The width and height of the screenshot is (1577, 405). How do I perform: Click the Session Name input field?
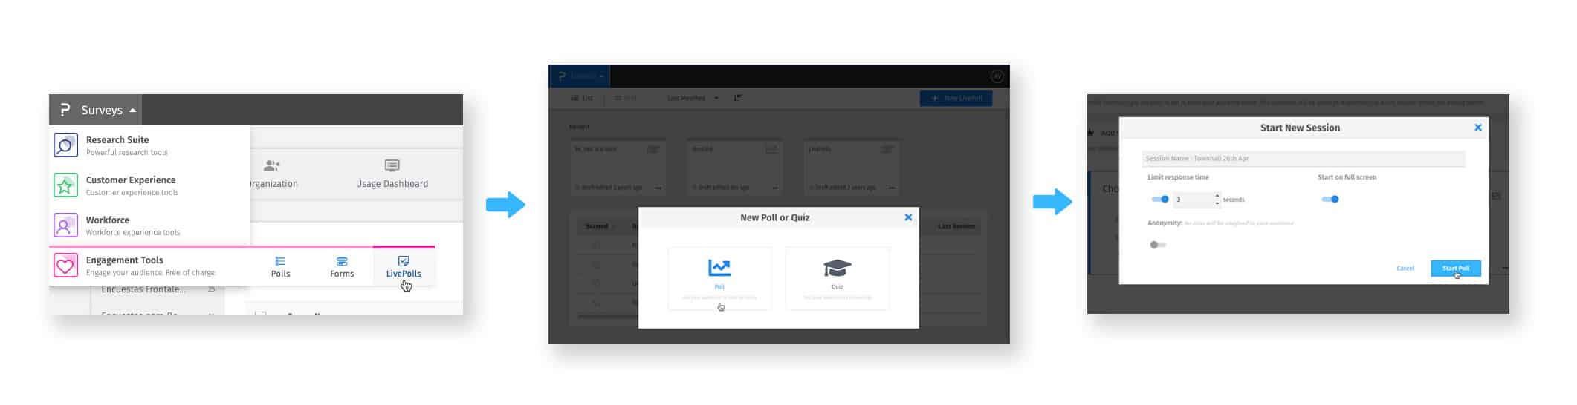point(1303,159)
